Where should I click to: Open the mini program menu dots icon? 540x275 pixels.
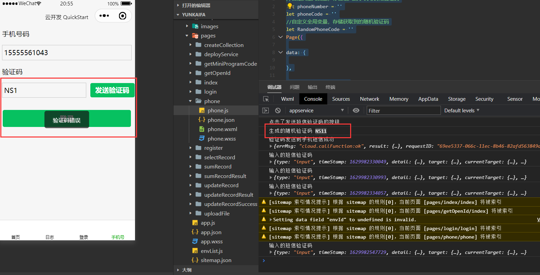click(x=104, y=16)
